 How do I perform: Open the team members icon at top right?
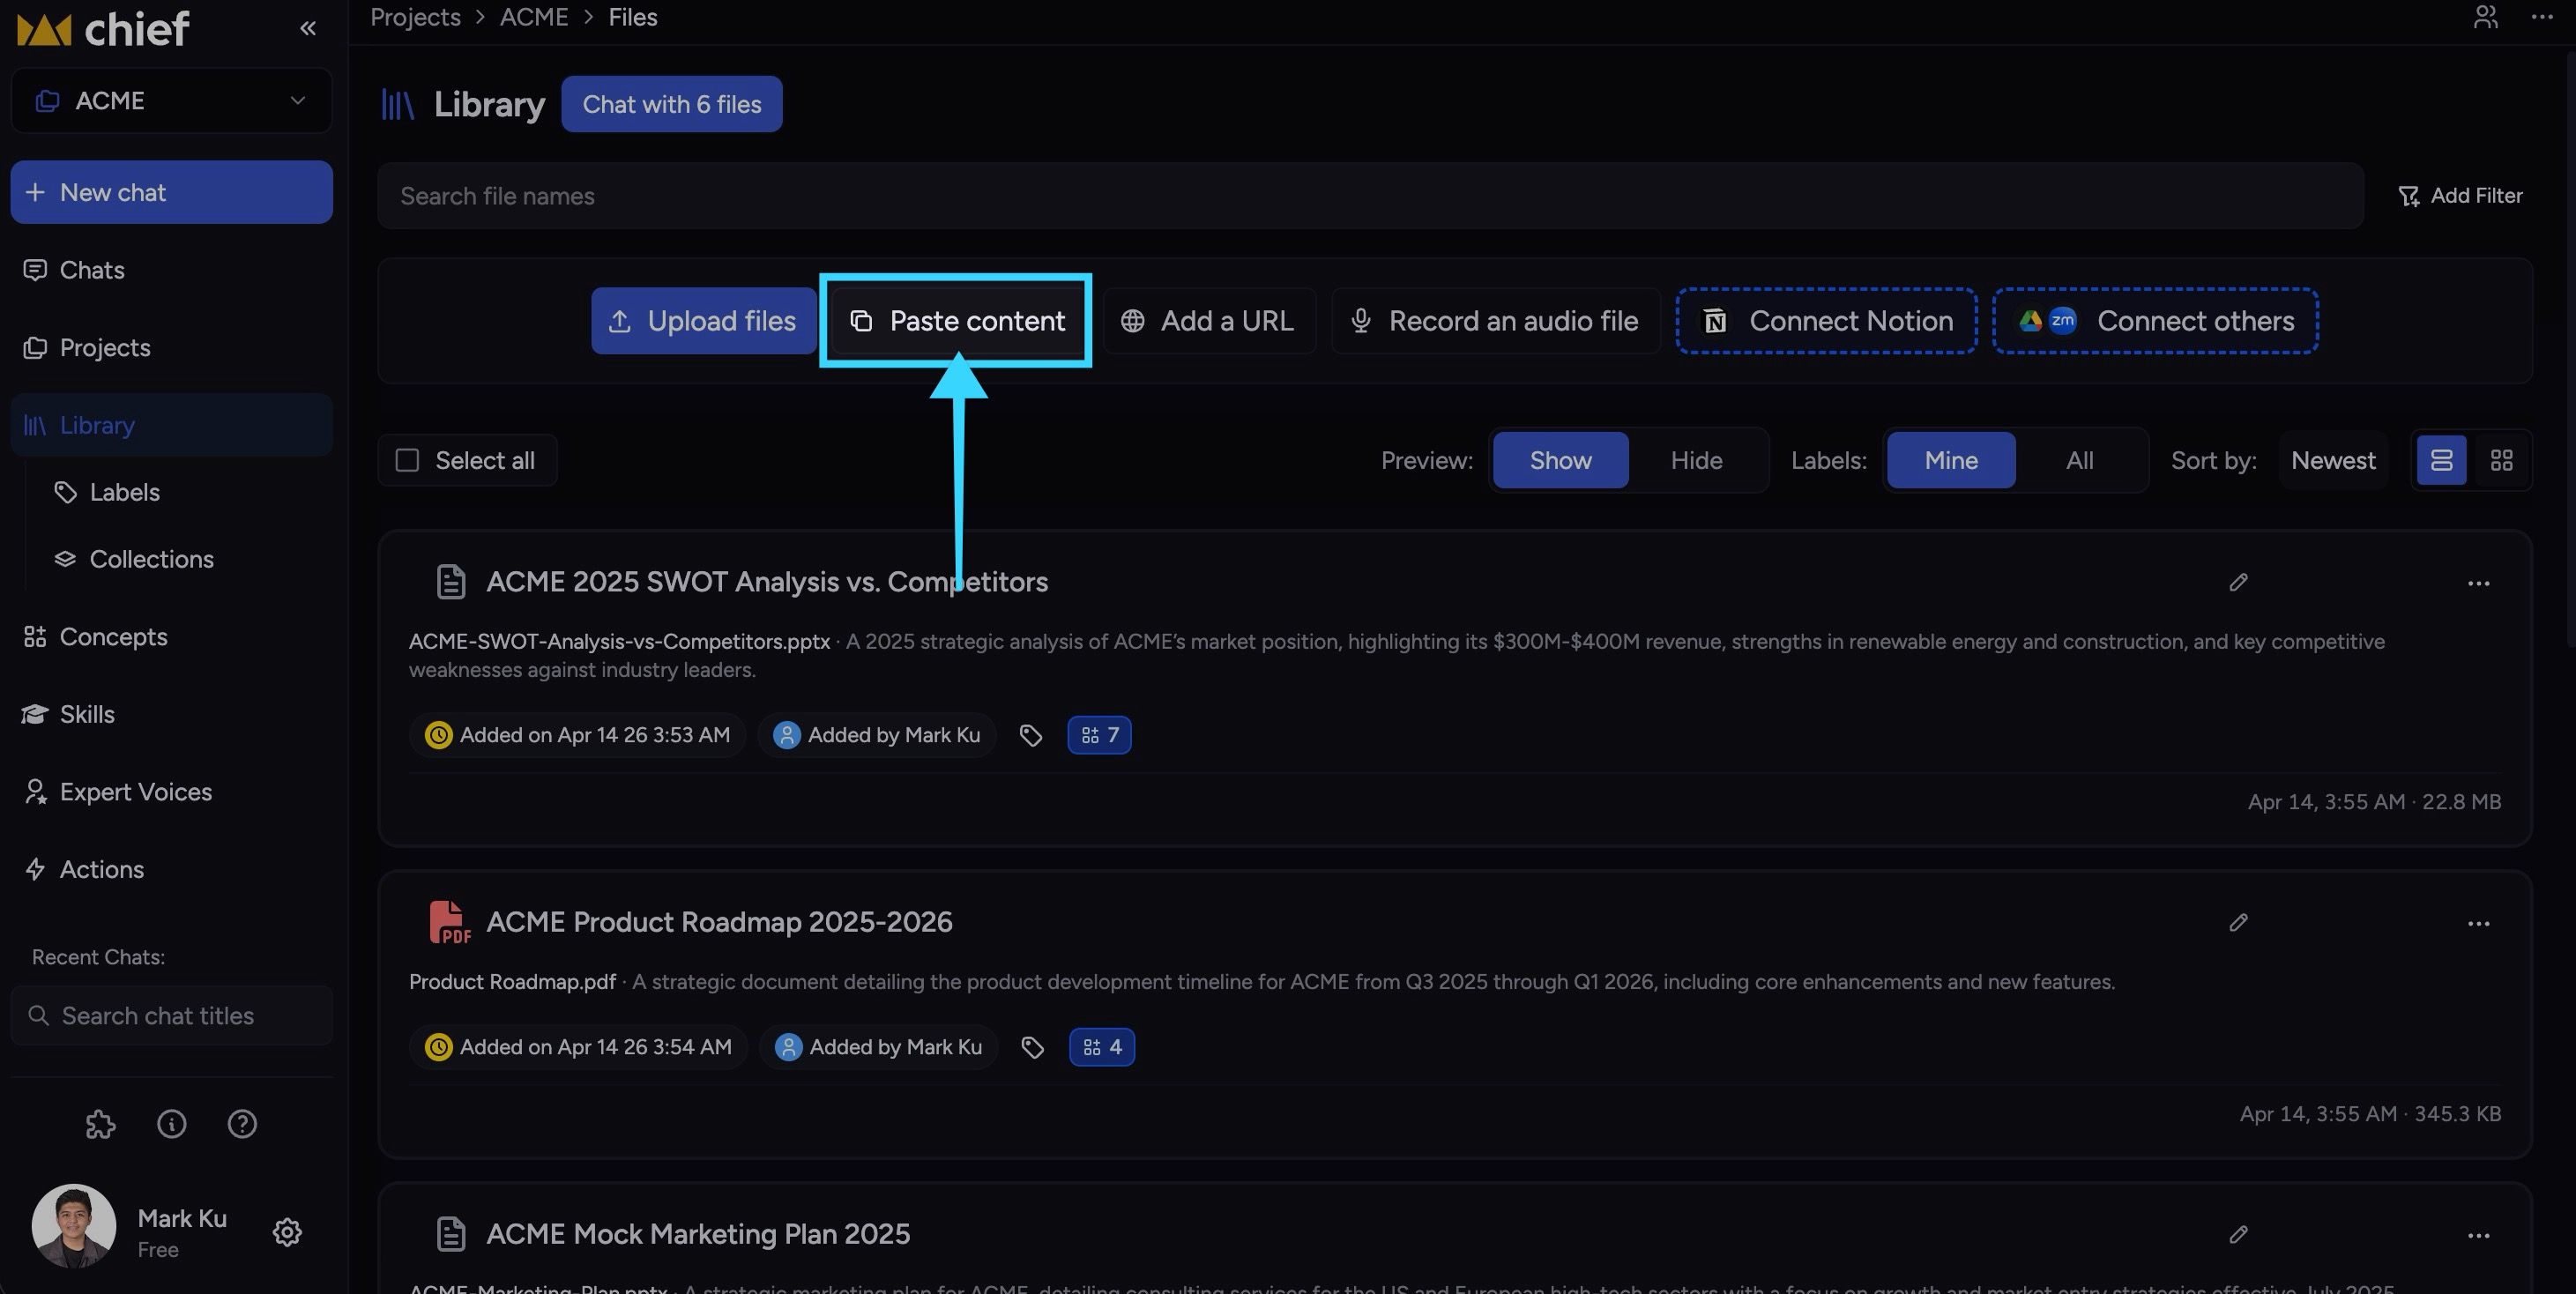tap(2485, 17)
